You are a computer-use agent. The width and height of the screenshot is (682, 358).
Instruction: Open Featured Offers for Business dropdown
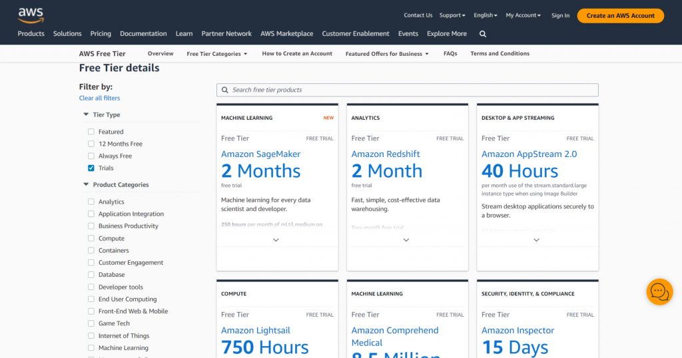(387, 54)
